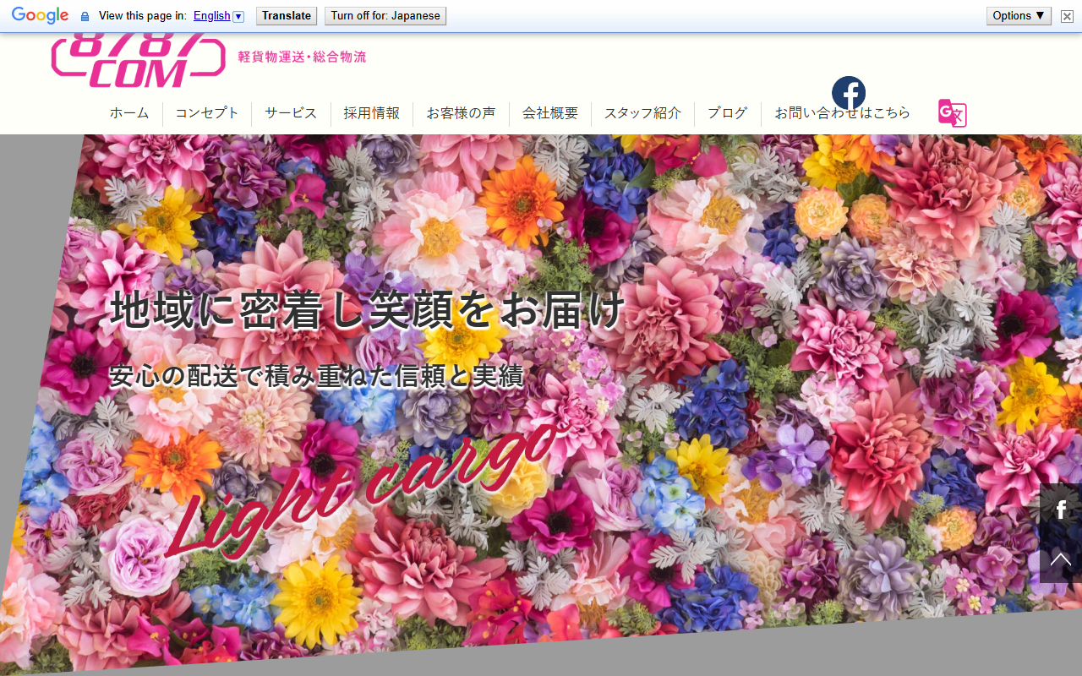Click the 安心の配送で積み重ねた信頼と実績 subtitle
Screen dimensions: 1082x676
317,376
